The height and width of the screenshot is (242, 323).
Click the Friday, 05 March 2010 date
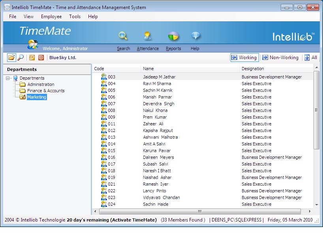pos(290,220)
